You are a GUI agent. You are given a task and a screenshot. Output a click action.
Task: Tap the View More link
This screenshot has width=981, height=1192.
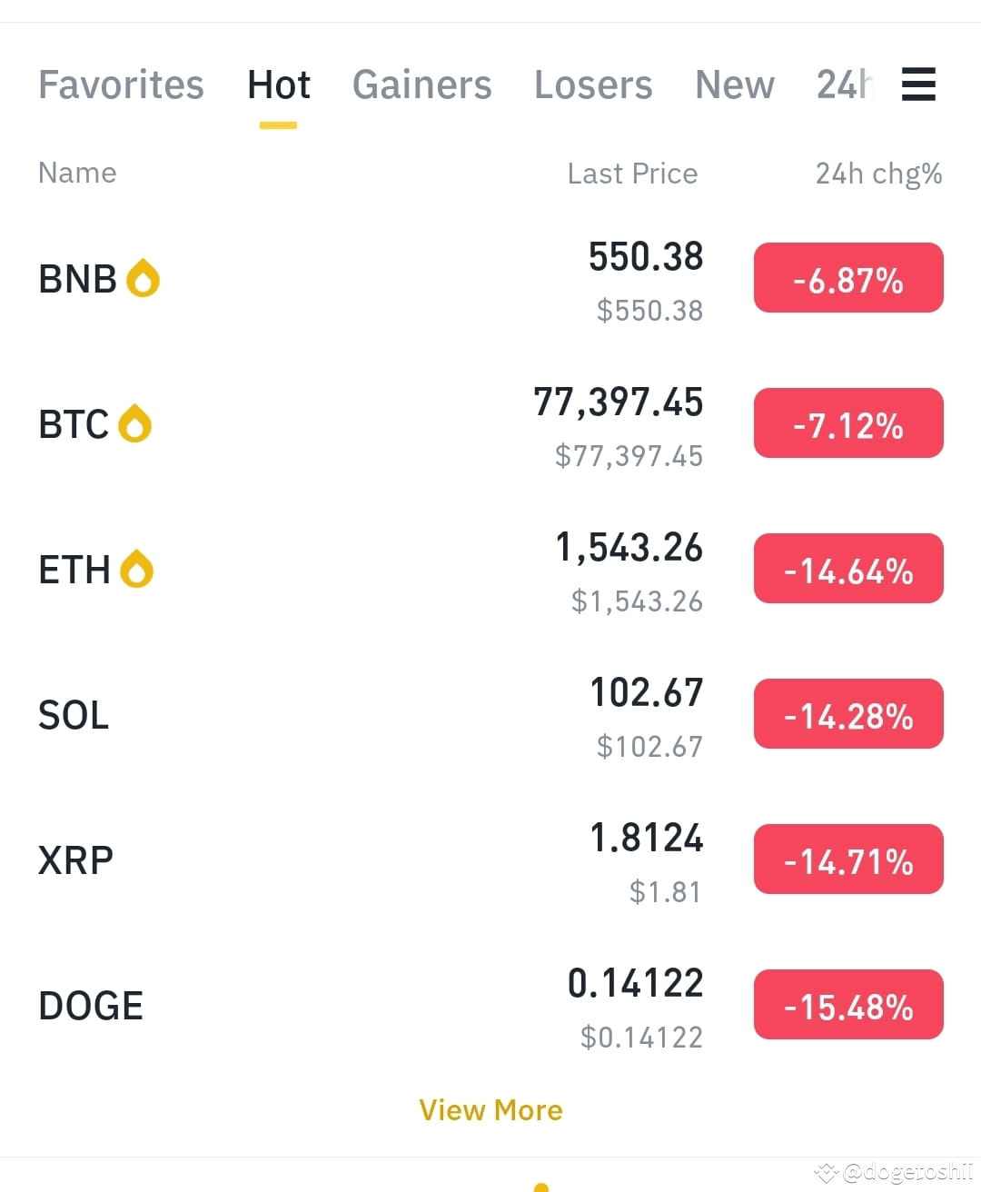pyautogui.click(x=490, y=1110)
